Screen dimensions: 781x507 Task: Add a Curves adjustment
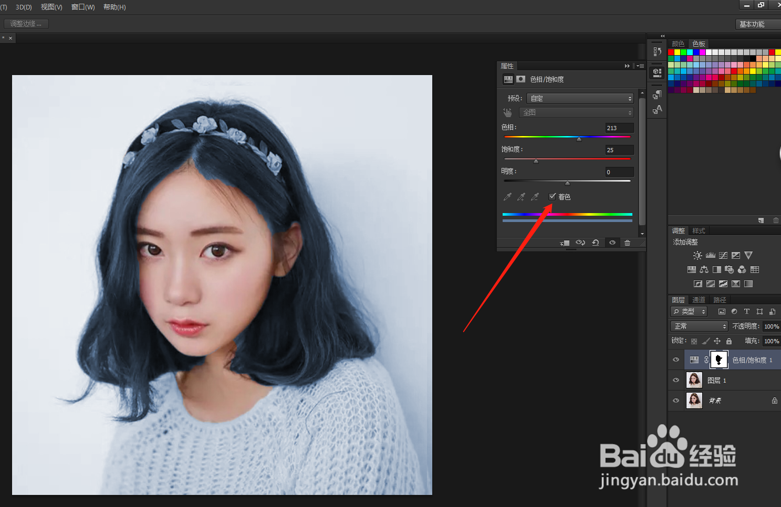coord(723,256)
